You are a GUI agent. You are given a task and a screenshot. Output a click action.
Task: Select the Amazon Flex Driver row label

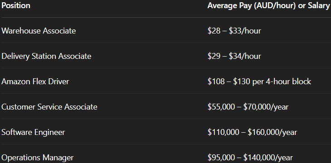point(35,81)
